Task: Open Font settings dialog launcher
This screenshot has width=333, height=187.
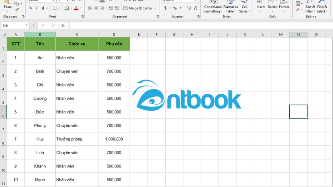Action: click(82, 17)
